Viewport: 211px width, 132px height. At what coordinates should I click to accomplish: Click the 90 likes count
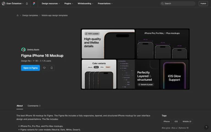[35, 61]
